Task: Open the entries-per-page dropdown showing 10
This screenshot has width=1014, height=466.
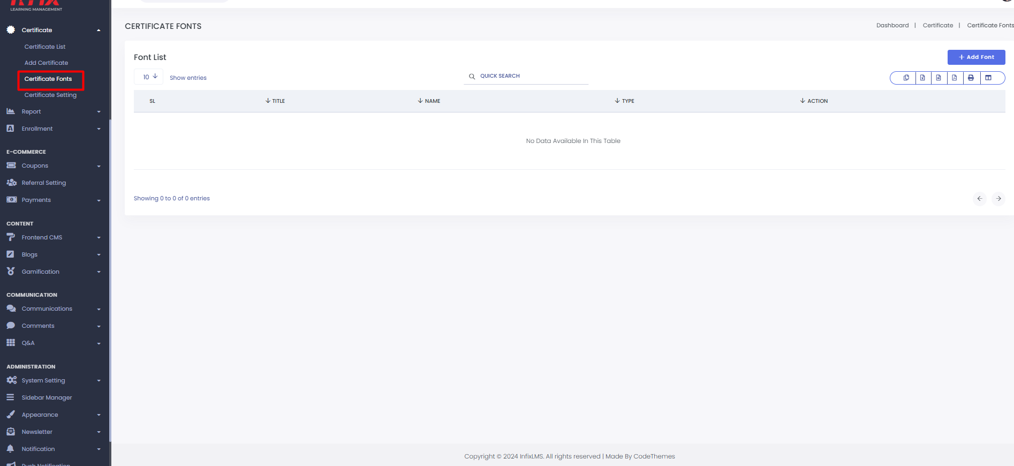Action: [x=149, y=77]
